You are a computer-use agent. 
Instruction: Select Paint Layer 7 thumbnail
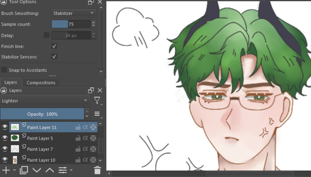15,149
